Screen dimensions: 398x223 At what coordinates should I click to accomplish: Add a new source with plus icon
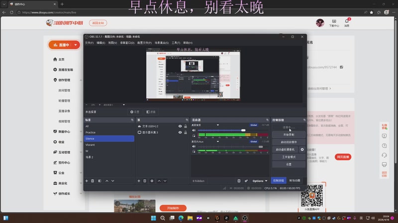click(139, 181)
